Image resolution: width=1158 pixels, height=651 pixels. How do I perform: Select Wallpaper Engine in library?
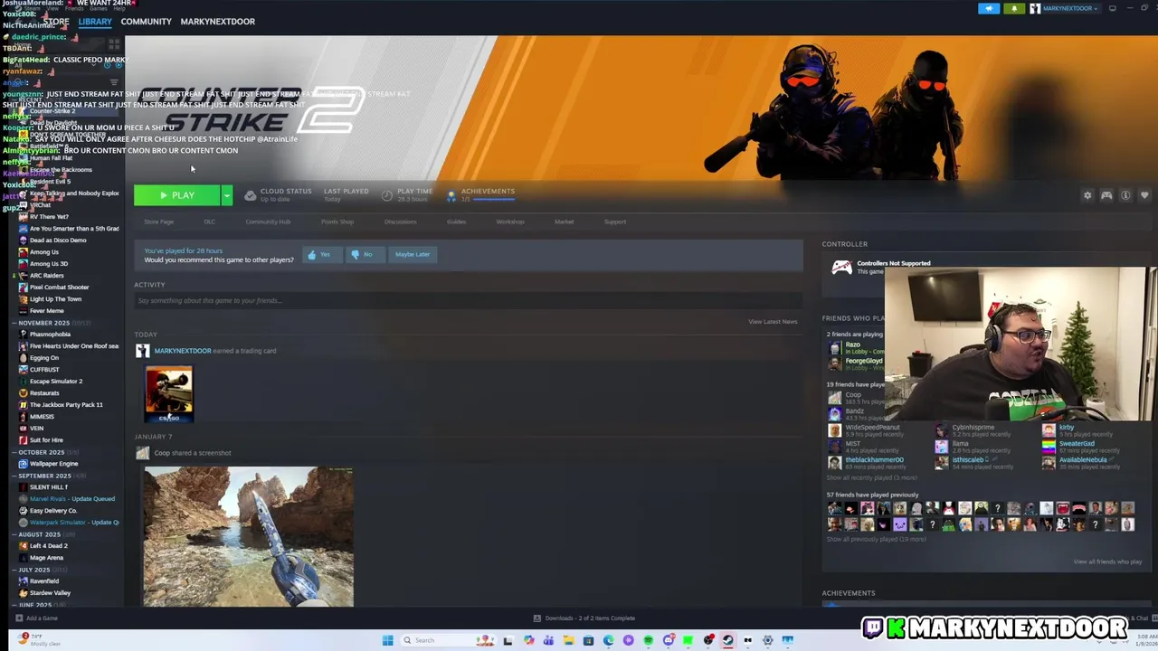click(x=53, y=464)
